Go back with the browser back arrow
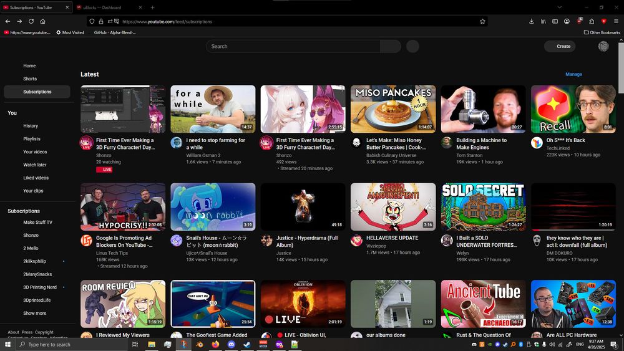624x351 pixels. coord(7,21)
